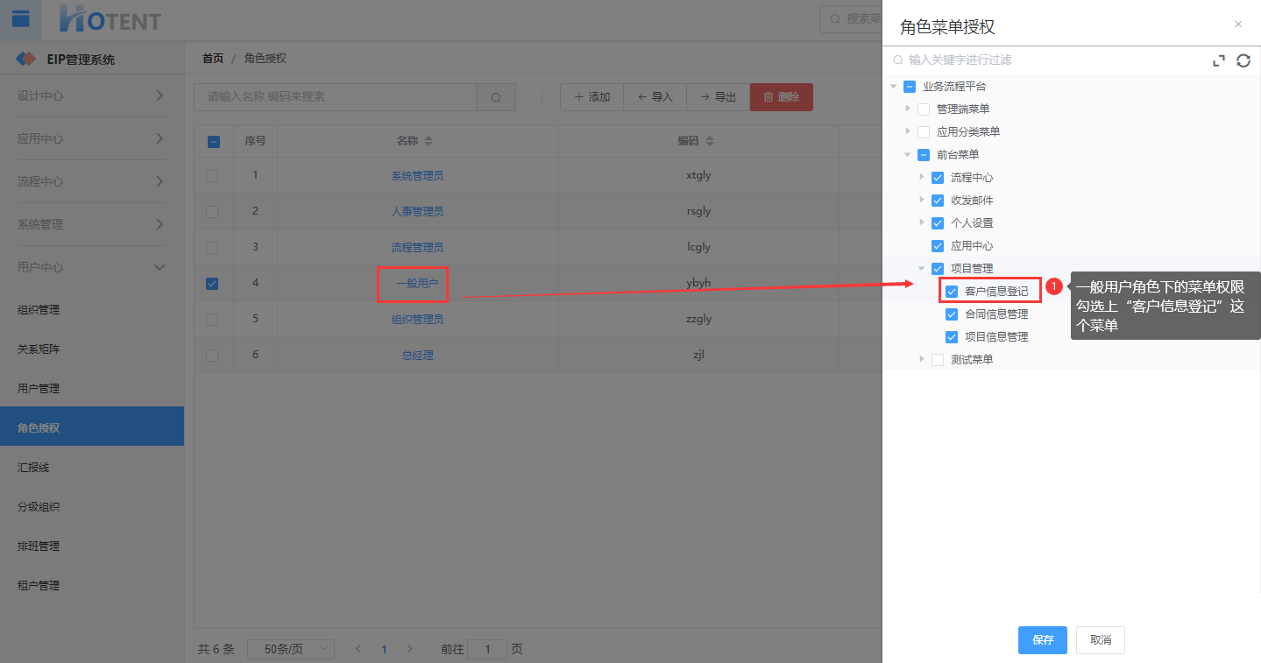Collapse the 项目管理 tree node
This screenshot has height=663, width=1261.
point(921,269)
